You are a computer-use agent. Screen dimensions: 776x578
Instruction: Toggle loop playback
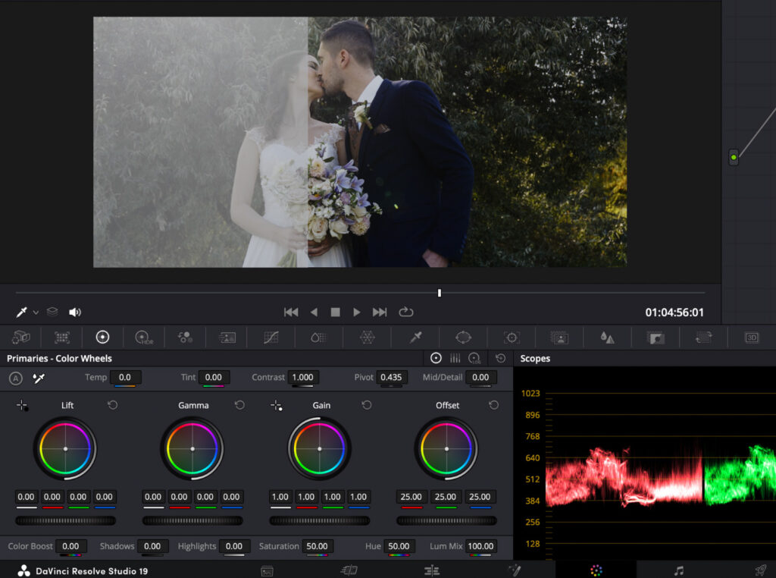pyautogui.click(x=406, y=312)
